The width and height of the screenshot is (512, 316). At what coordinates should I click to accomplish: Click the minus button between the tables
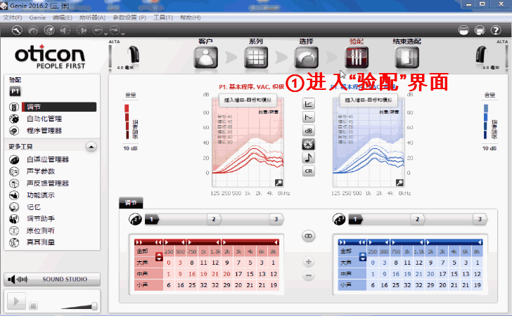point(309,275)
